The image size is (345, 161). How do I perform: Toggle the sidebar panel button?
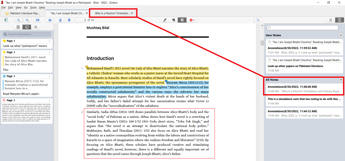click(6, 20)
